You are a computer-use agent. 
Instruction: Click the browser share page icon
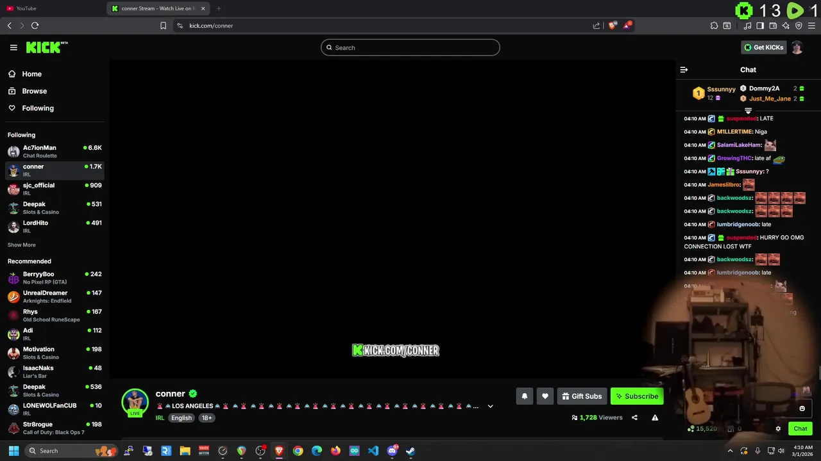click(x=597, y=26)
